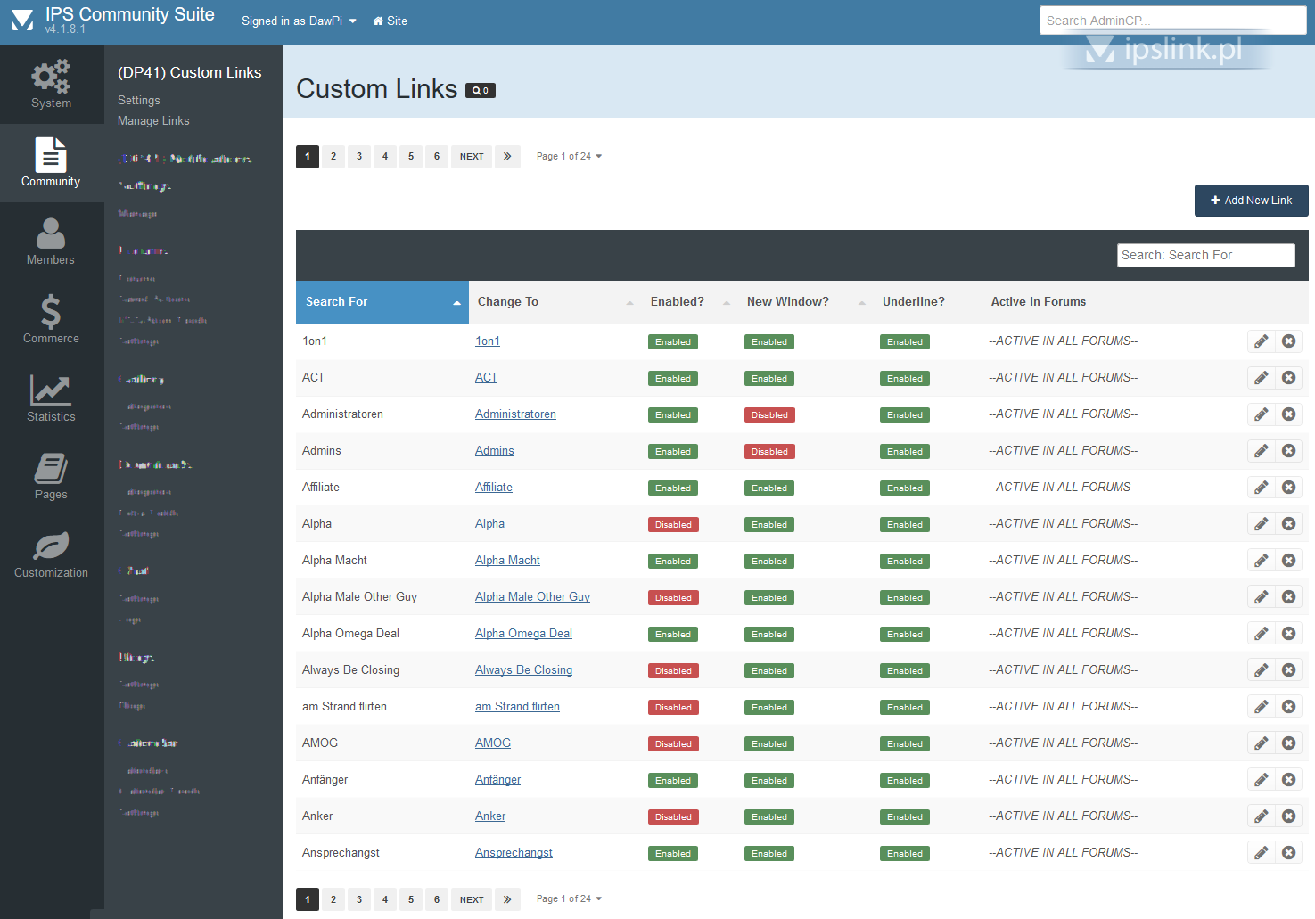Edit the 1on1 link with pencil icon

(x=1262, y=341)
